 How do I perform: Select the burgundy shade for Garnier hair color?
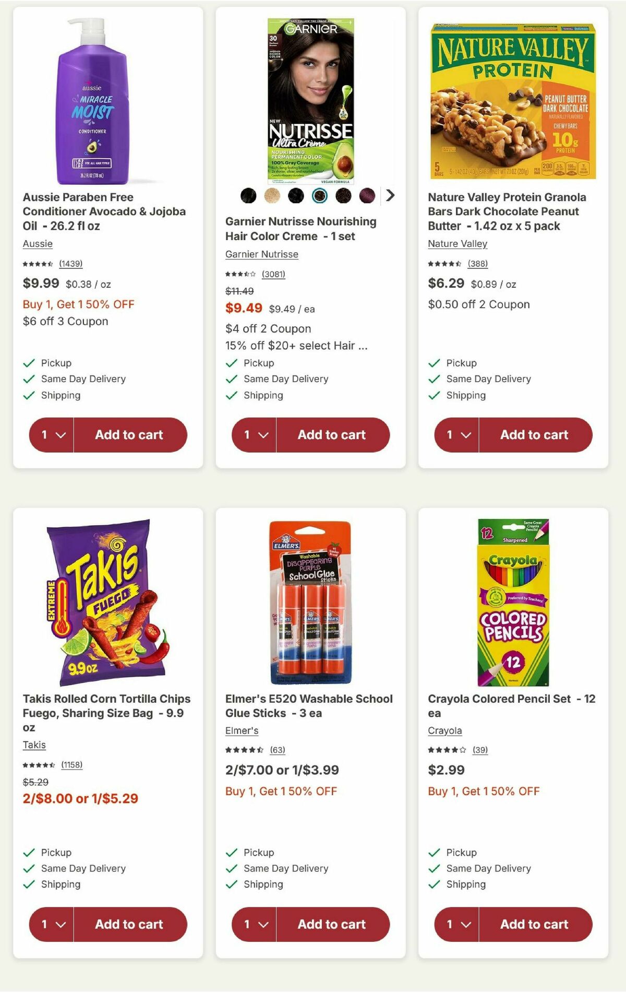coord(366,196)
